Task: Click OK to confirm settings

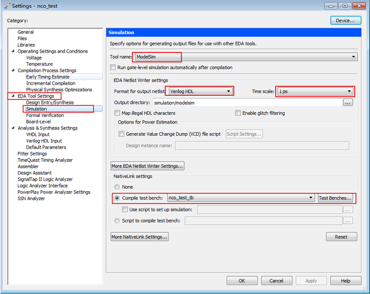Action: [242, 281]
